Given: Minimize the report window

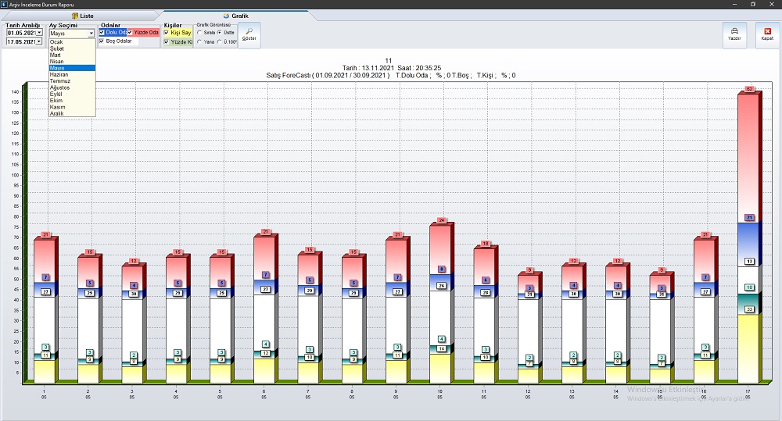Looking at the screenshot, I should 735,4.
